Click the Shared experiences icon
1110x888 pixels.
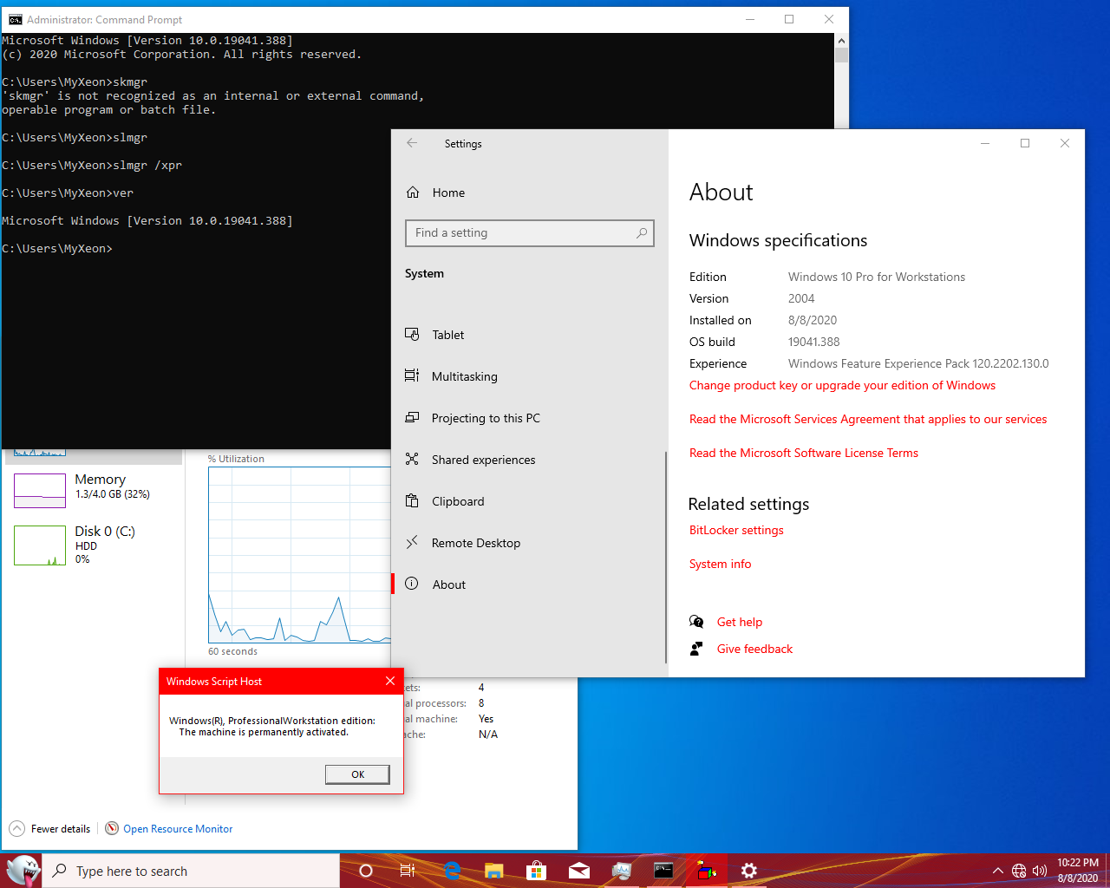click(x=412, y=459)
